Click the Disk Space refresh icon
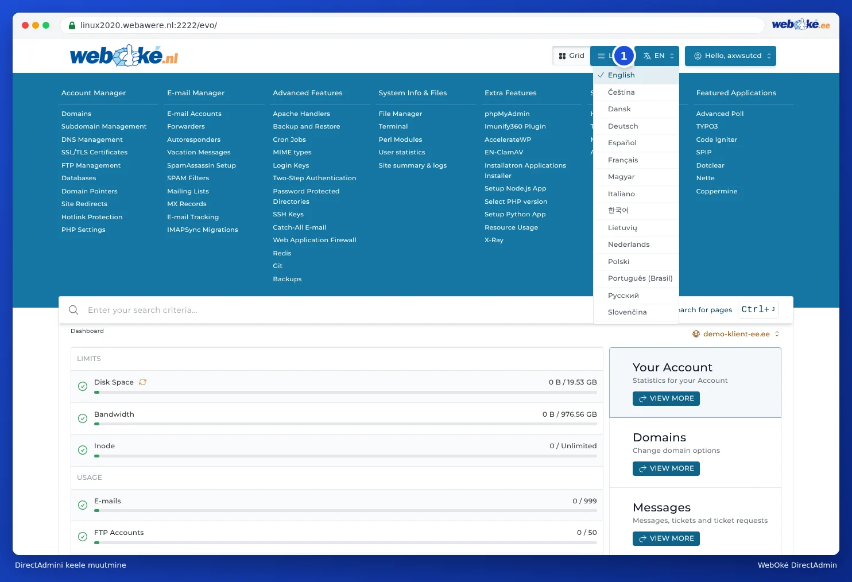Viewport: 852px width, 582px height. pyautogui.click(x=142, y=382)
